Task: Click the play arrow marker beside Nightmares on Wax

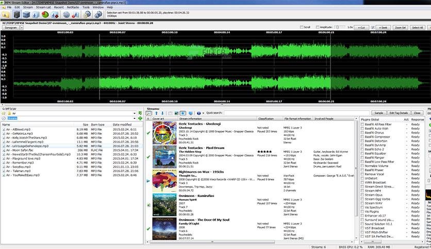Action: 148,181
